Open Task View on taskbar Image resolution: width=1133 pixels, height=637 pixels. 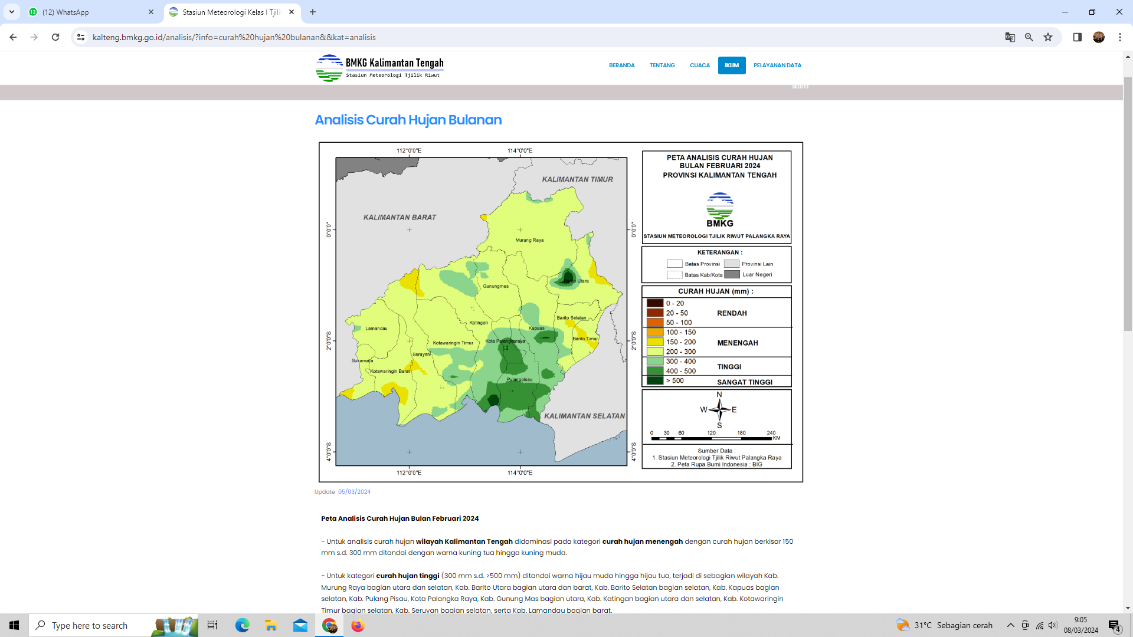pyautogui.click(x=212, y=625)
